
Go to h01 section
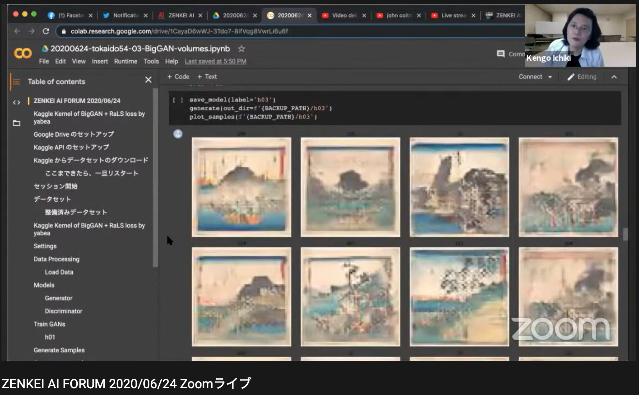[50, 337]
